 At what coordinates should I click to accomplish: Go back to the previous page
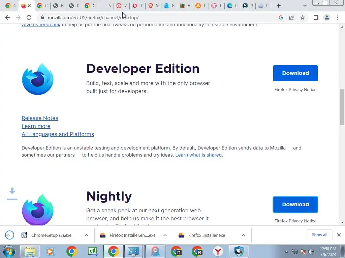point(7,17)
